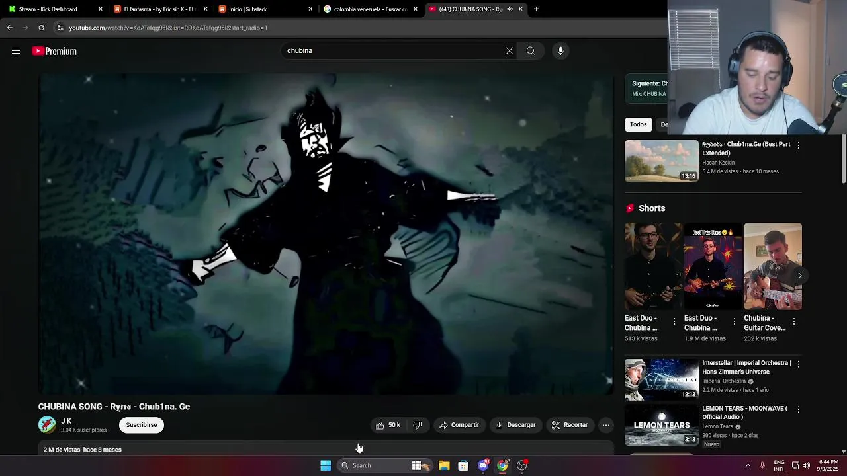Reload the current page
The height and width of the screenshot is (476, 847).
pyautogui.click(x=41, y=28)
